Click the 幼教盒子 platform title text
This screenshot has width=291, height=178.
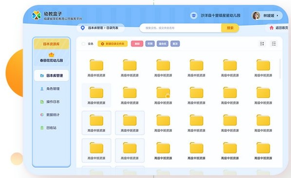coord(53,14)
